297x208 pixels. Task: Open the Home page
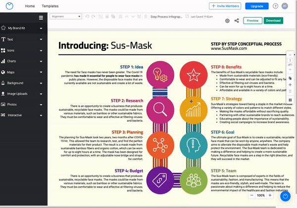30,6
